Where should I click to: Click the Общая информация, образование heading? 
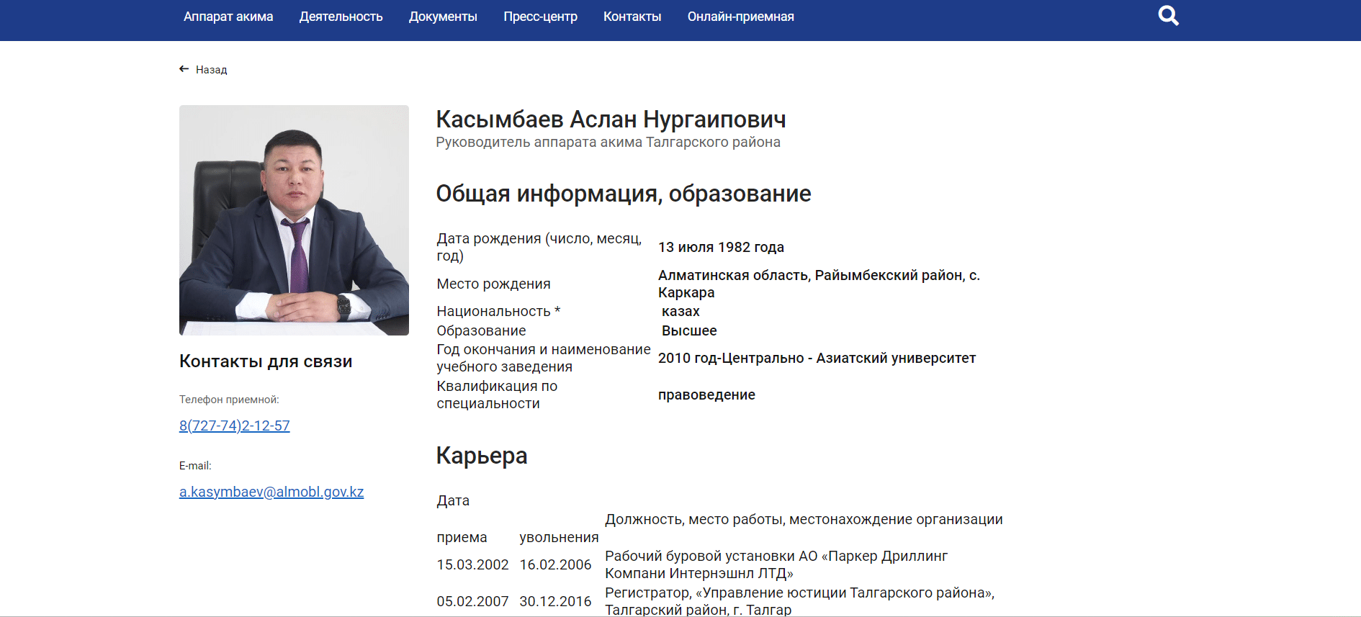(x=623, y=194)
